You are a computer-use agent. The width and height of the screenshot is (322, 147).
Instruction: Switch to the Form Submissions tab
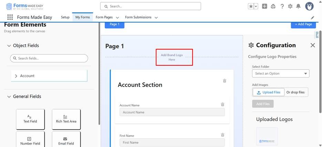click(x=138, y=17)
